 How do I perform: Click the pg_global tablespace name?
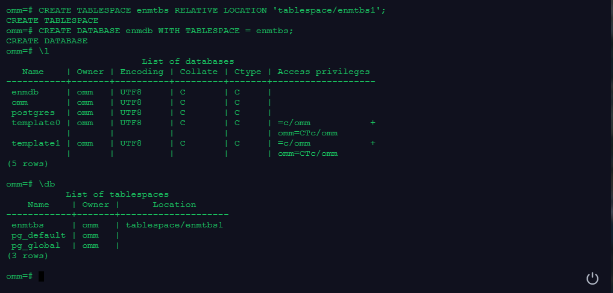coord(36,245)
